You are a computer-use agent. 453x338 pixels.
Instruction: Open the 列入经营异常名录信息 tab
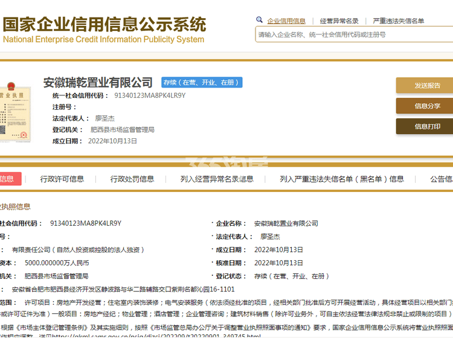click(217, 179)
